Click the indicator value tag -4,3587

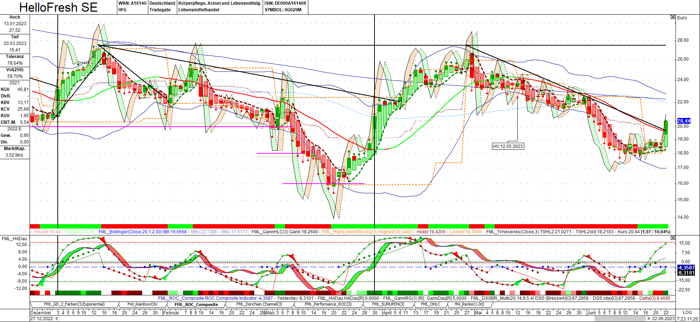[x=686, y=268]
